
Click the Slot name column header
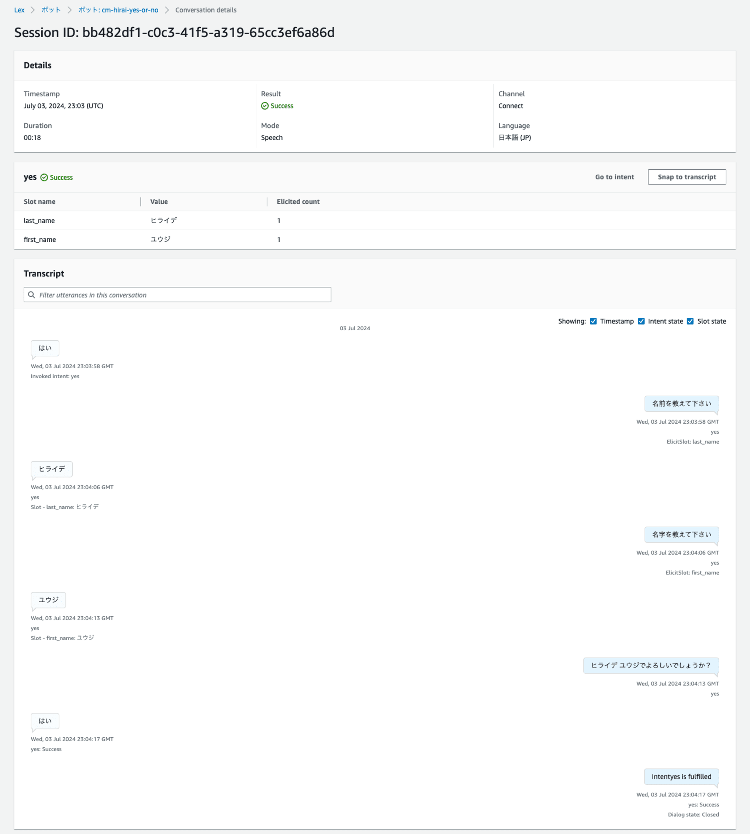tap(40, 202)
